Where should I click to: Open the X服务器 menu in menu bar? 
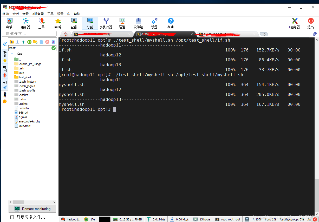pos(38,14)
